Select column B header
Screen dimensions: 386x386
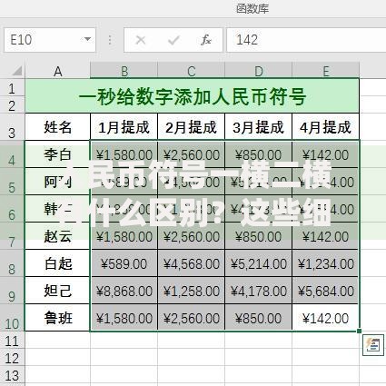(124, 71)
